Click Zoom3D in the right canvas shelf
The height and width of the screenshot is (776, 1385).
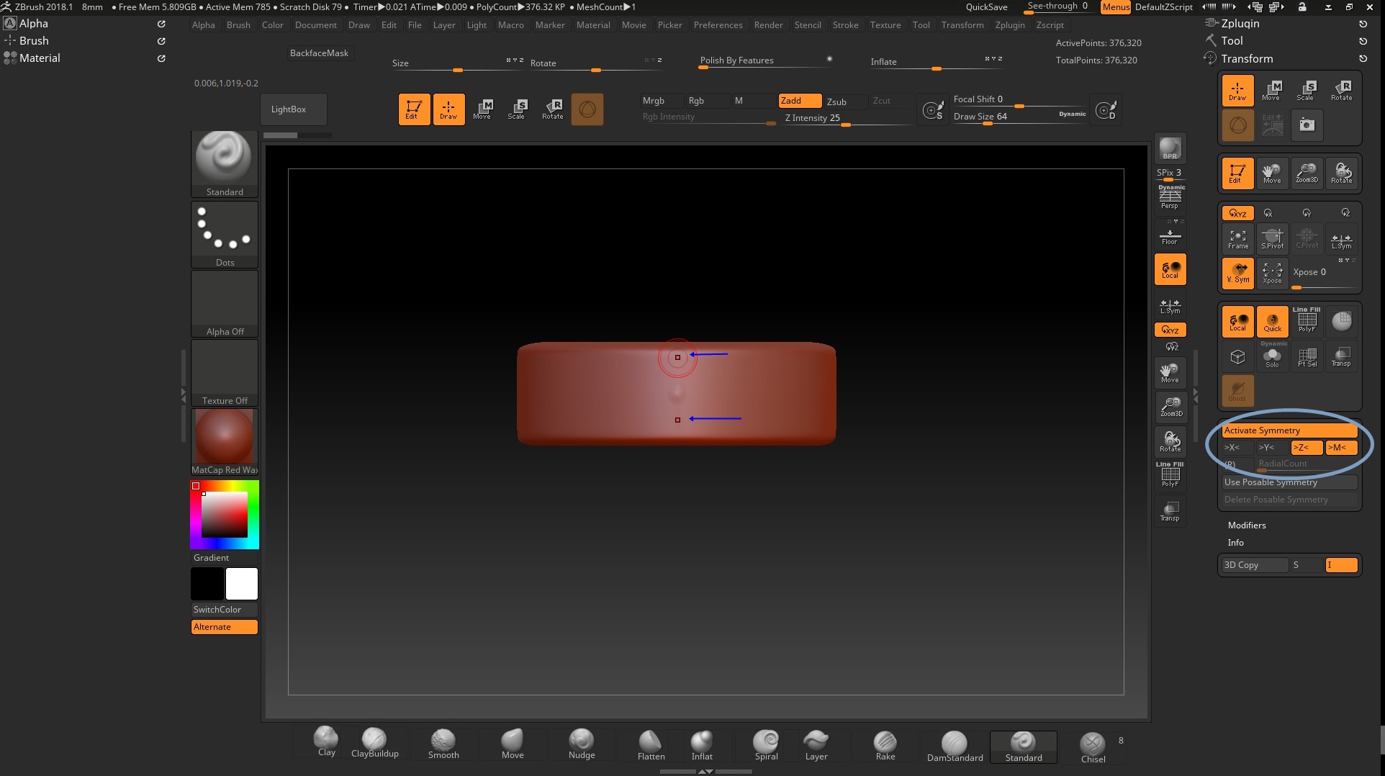click(1170, 407)
